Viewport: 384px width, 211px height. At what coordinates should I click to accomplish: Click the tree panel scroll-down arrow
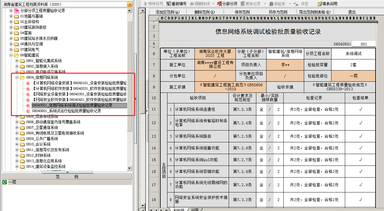coord(130,169)
